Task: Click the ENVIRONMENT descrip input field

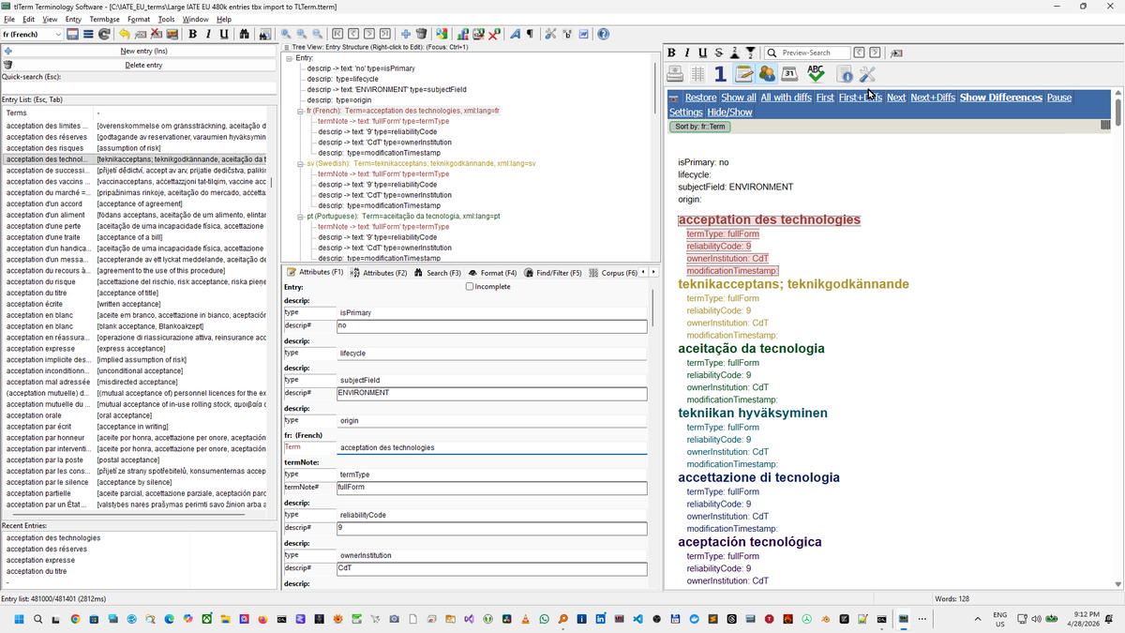Action: (x=491, y=394)
